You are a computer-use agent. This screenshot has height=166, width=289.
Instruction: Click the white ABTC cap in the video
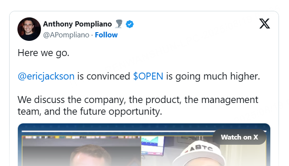pos(199,153)
